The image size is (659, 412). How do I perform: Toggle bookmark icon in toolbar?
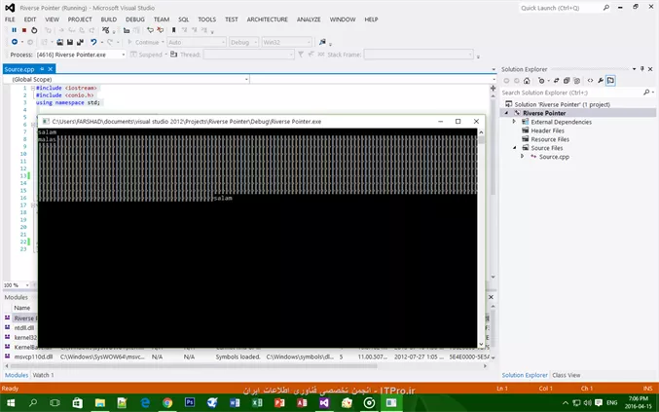(173, 30)
